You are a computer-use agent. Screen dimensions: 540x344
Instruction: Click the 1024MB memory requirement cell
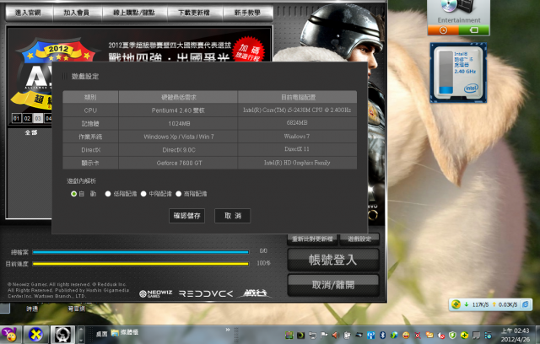pyautogui.click(x=178, y=123)
